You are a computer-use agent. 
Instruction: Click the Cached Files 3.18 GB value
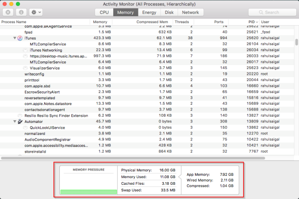pos(168,183)
